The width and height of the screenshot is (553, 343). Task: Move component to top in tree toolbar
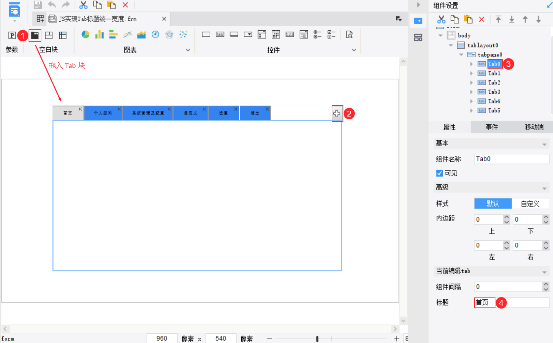coord(498,19)
